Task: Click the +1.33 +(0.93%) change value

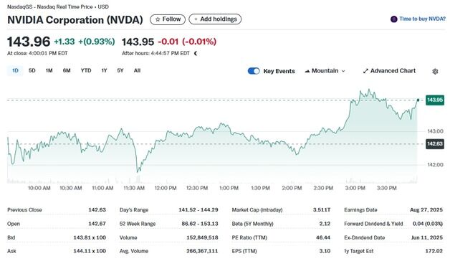Action: pos(85,42)
